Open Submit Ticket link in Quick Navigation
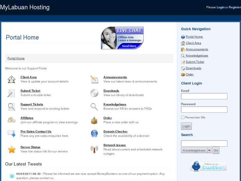Image resolution: width=241 pixels, height=181 pixels. [x=195, y=62]
